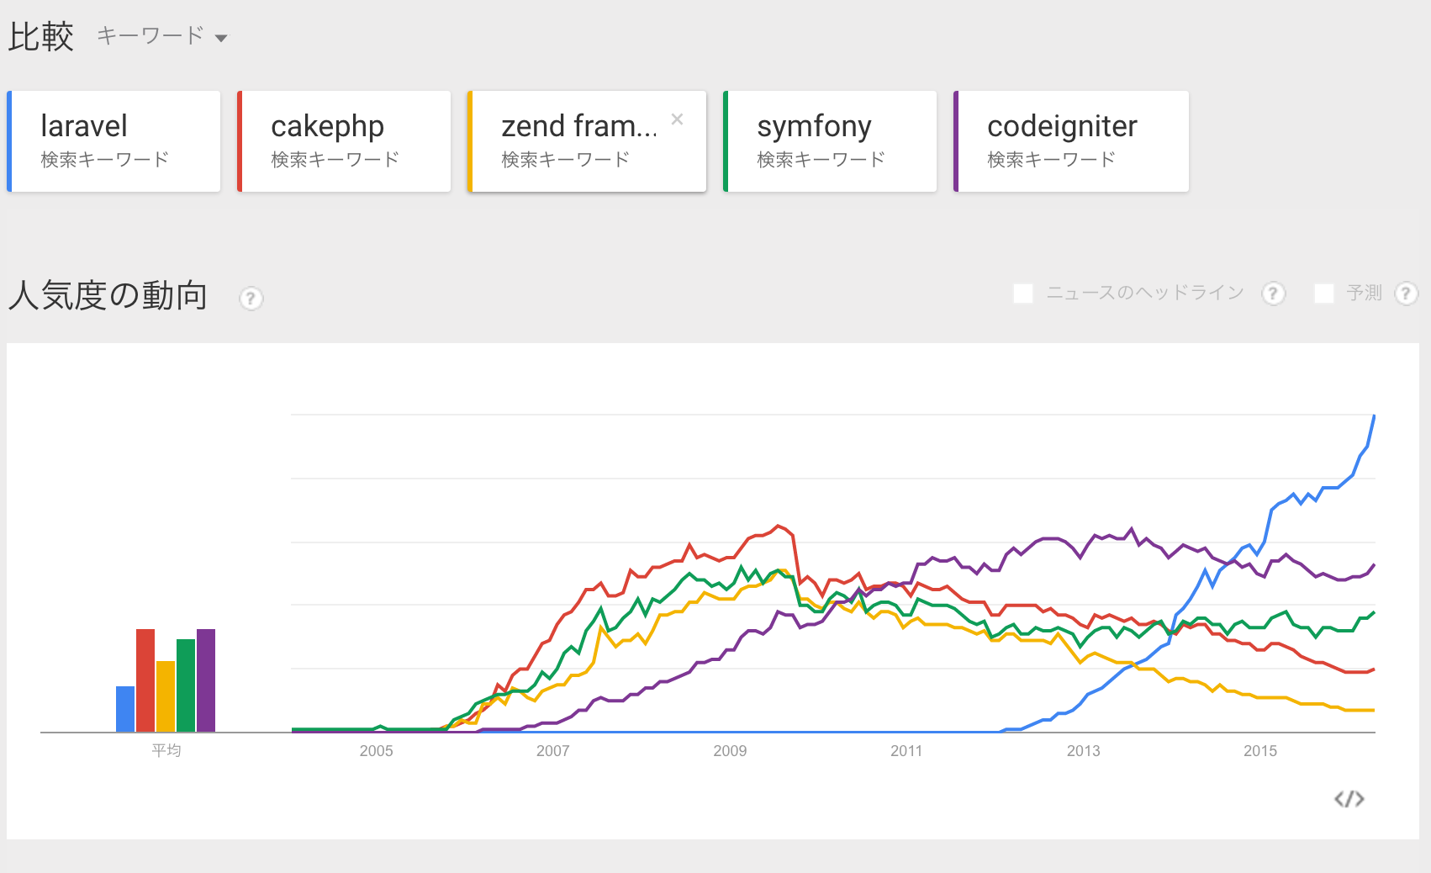The height and width of the screenshot is (873, 1431).
Task: Click the 2015 label on timeline axis
Action: [1259, 751]
